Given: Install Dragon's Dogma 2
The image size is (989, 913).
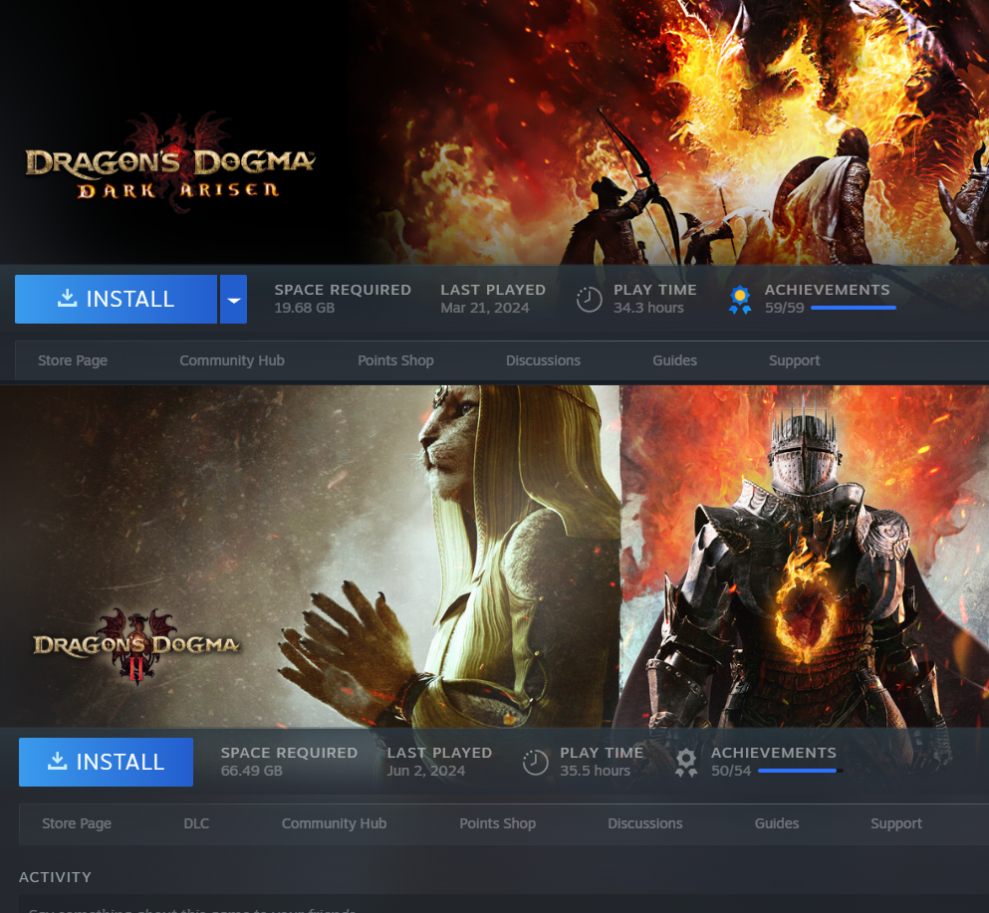Looking at the screenshot, I should (106, 762).
